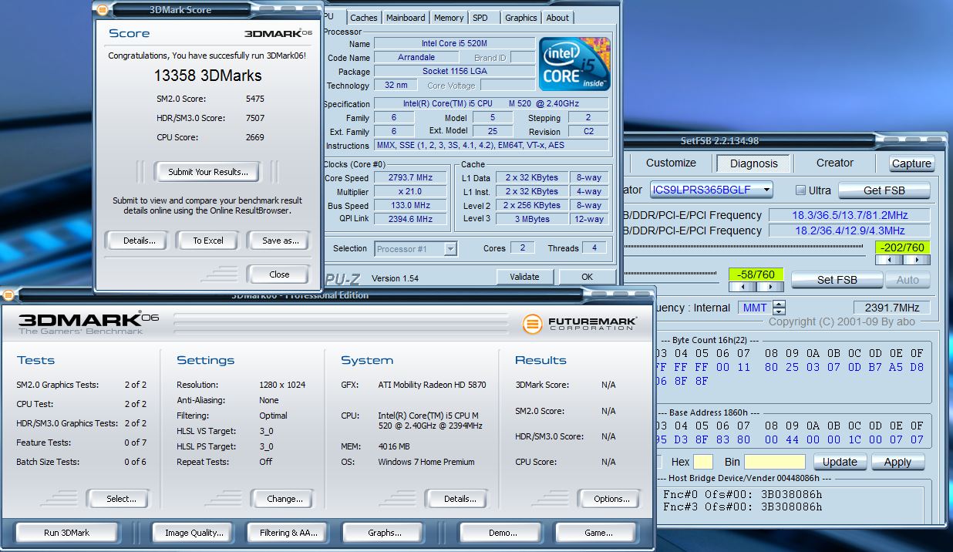953x552 pixels.
Task: Launch the Game button in 3DMark06
Action: point(598,533)
